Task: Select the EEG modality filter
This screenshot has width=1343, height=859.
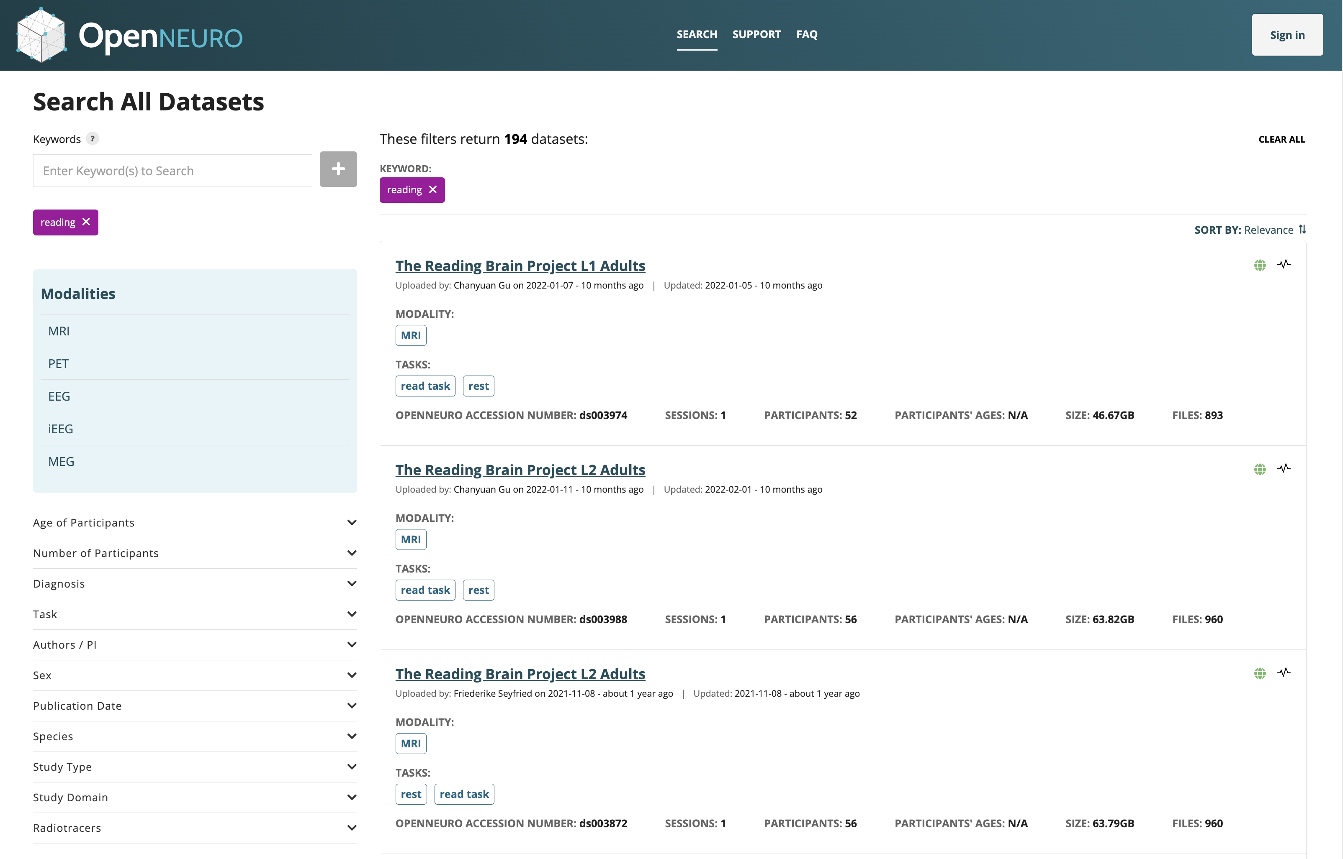Action: [59, 396]
